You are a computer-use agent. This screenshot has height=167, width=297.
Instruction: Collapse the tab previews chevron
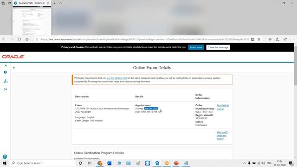pyautogui.click(x=61, y=3)
